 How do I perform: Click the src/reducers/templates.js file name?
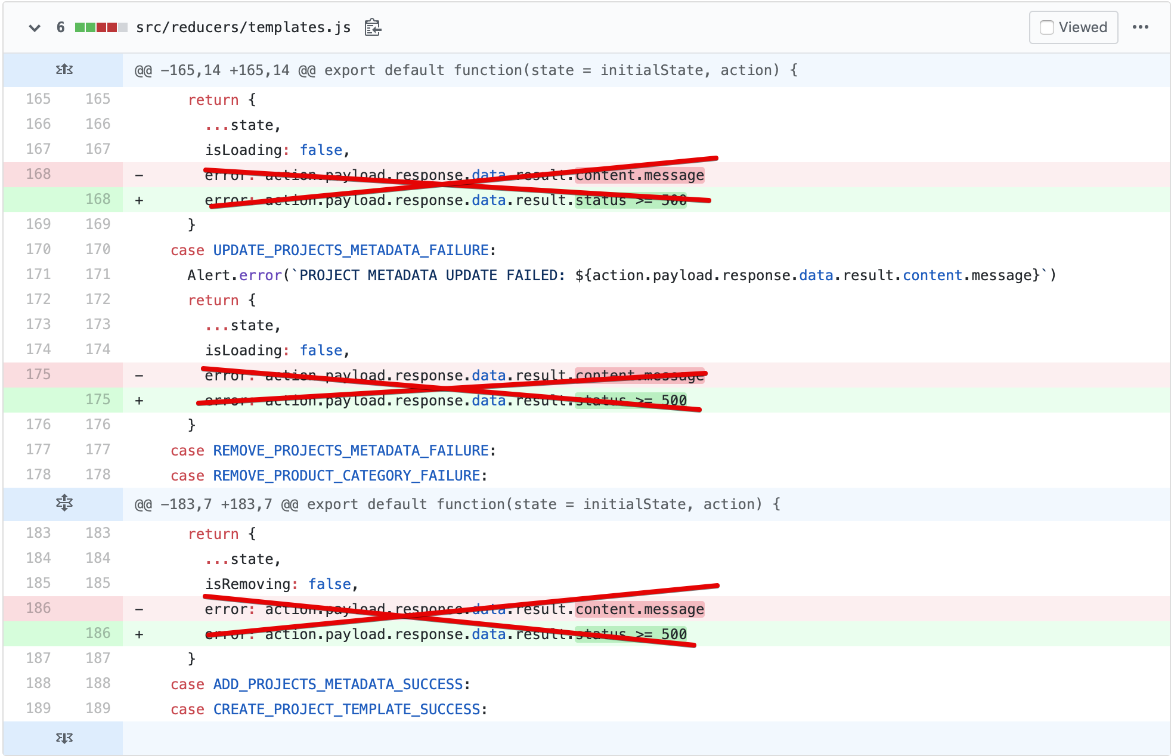pyautogui.click(x=243, y=27)
